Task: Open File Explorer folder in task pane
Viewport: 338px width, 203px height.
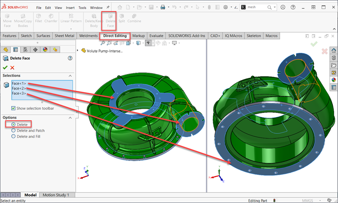Action: pyautogui.click(x=334, y=65)
